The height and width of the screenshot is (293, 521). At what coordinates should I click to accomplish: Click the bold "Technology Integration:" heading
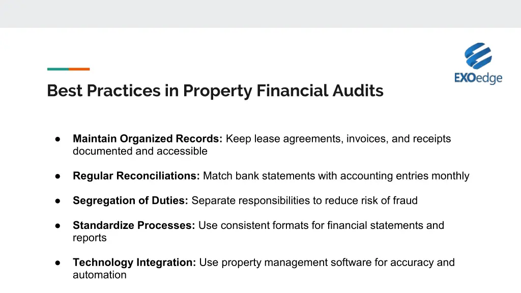(x=134, y=263)
